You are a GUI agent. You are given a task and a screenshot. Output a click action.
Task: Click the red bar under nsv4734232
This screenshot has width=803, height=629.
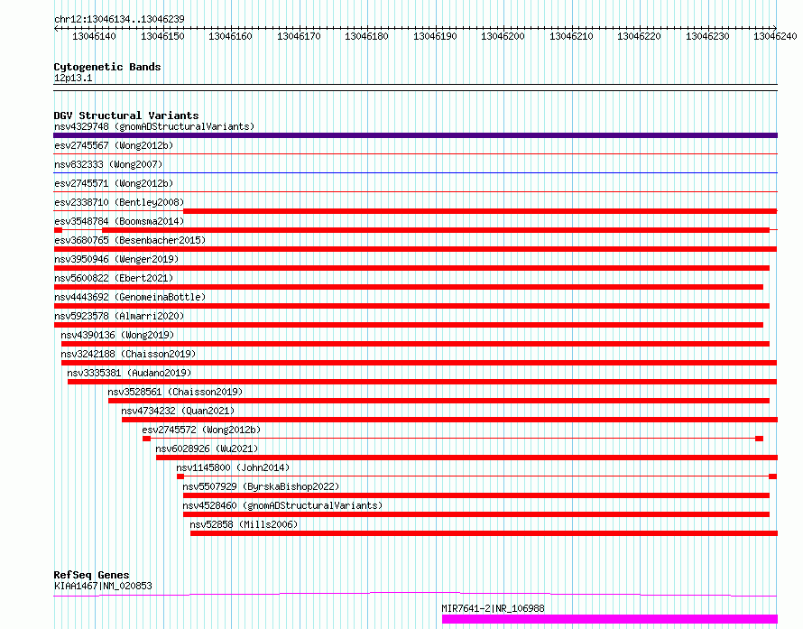449,420
